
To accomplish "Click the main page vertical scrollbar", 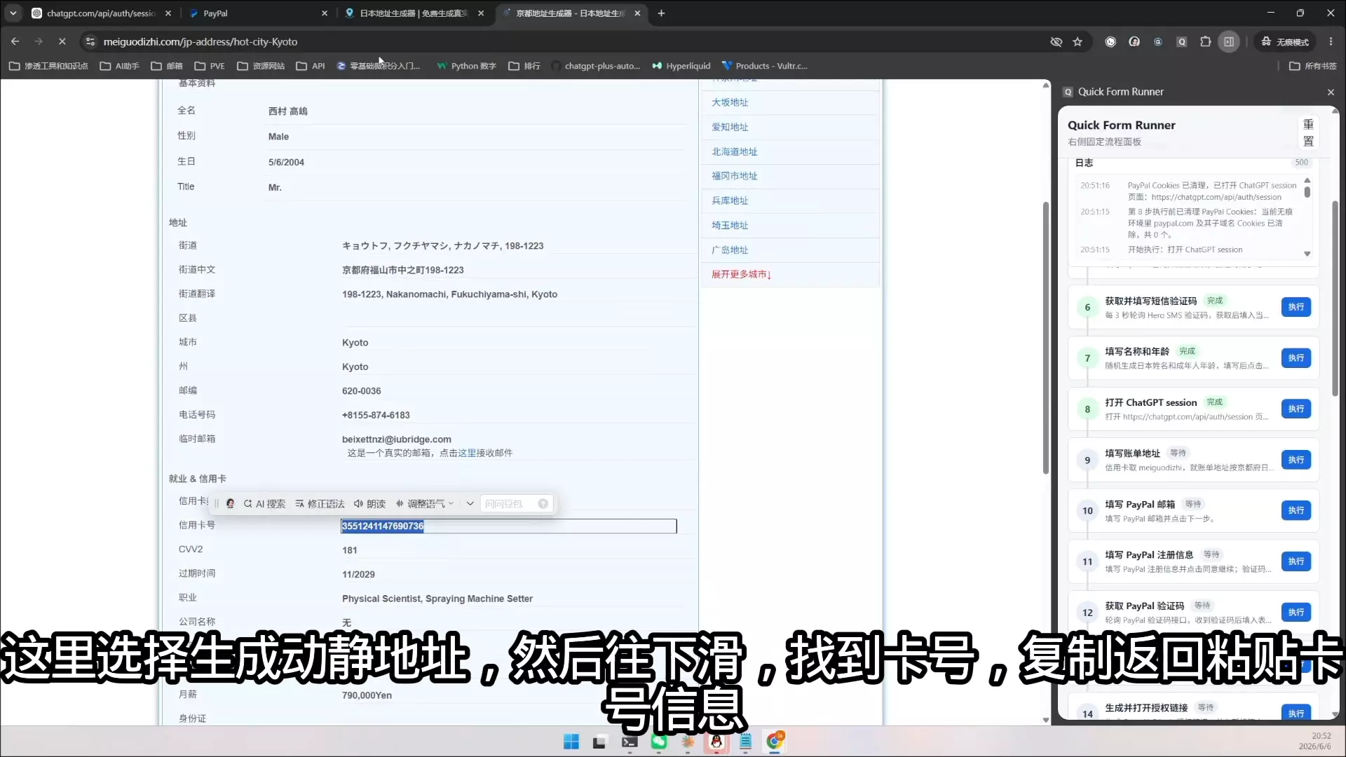I will click(1046, 337).
